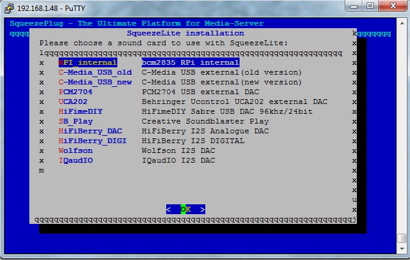The image size is (410, 260).
Task: Click 'HiFimeDIY Sabre USB DAC 96khz/24bit' text
Action: click(227, 111)
